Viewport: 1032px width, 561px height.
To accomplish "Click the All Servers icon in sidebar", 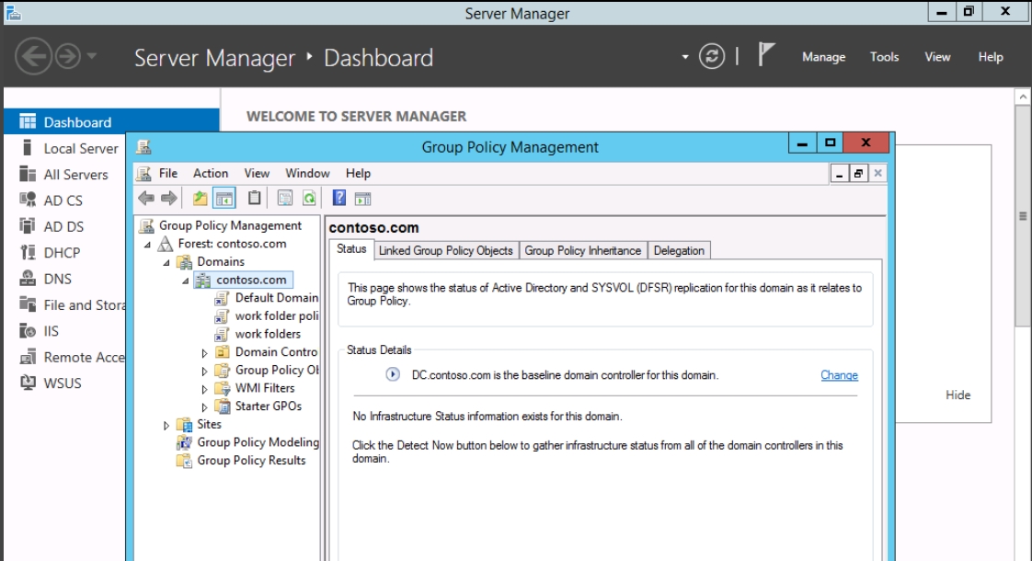I will pyautogui.click(x=28, y=174).
